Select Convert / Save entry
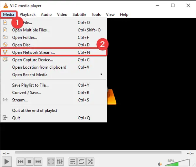The height and width of the screenshot is (167, 196). [x=54, y=92]
